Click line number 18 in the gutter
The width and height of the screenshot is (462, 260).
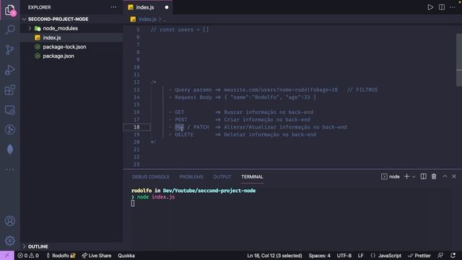pos(136,127)
